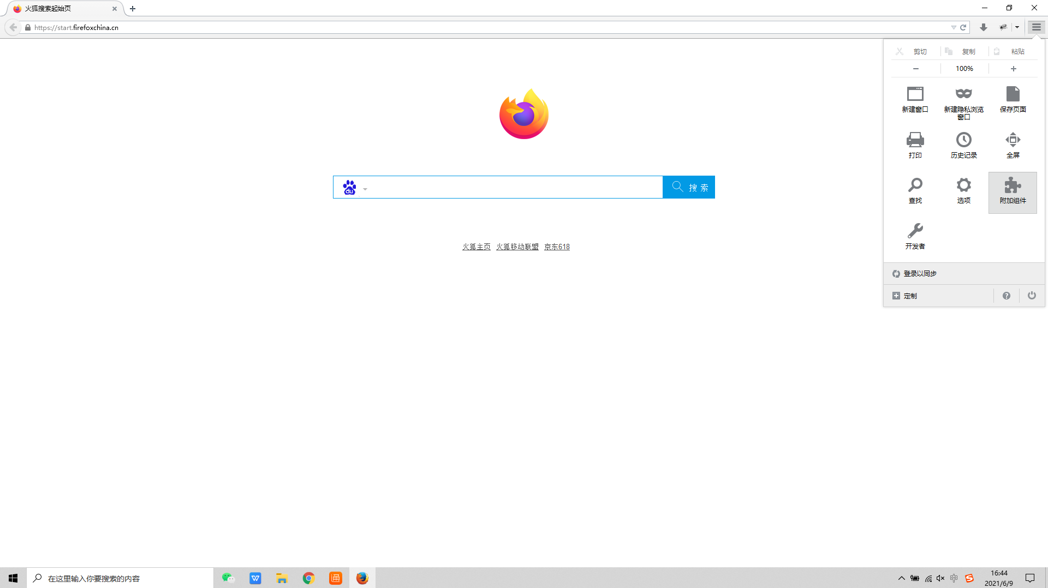Viewport: 1048px width, 588px height.
Task: Open WPS Office from the taskbar
Action: [255, 578]
